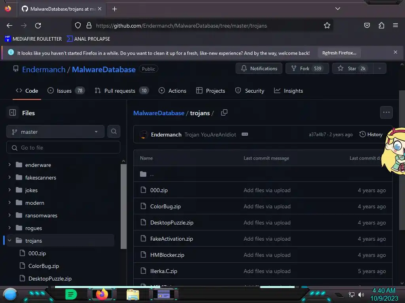Expand the ransomwares folder chevron
The width and height of the screenshot is (405, 303).
(x=9, y=215)
